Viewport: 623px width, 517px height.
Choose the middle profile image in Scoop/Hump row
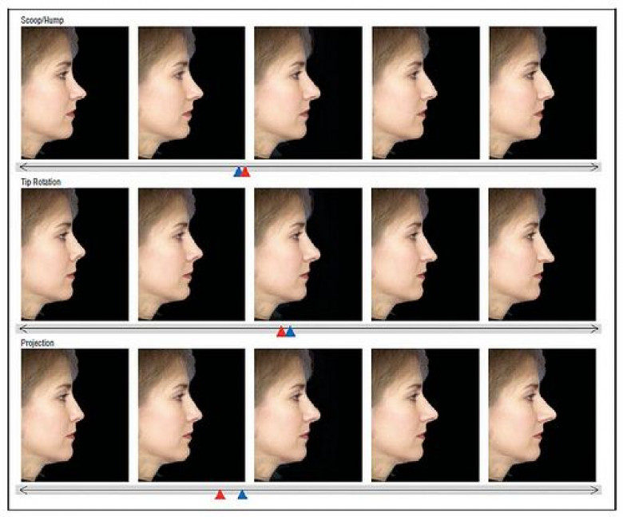tap(308, 93)
